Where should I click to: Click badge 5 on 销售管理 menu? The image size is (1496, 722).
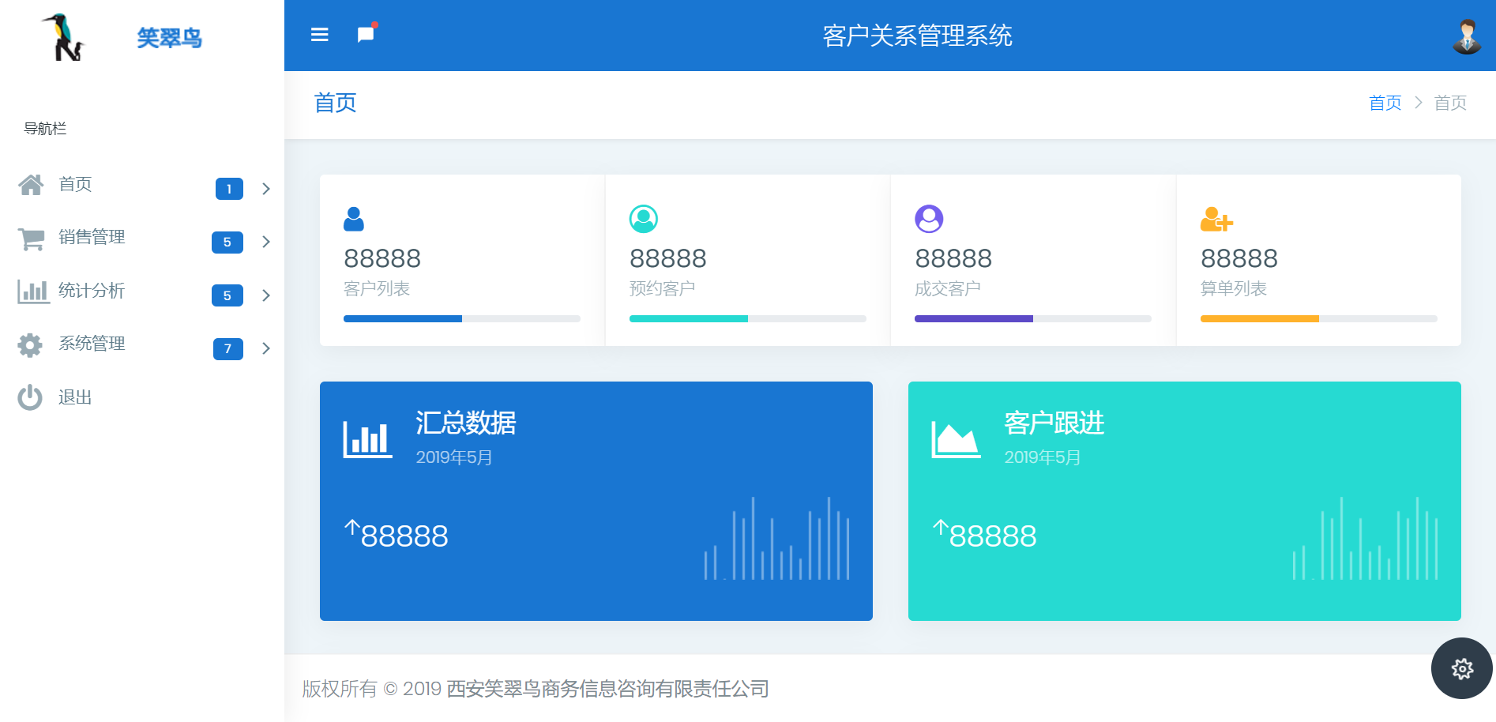click(x=227, y=242)
